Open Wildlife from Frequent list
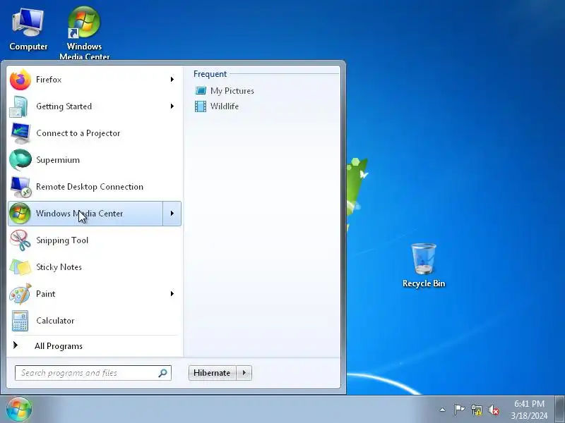The height and width of the screenshot is (423, 565). [x=224, y=106]
